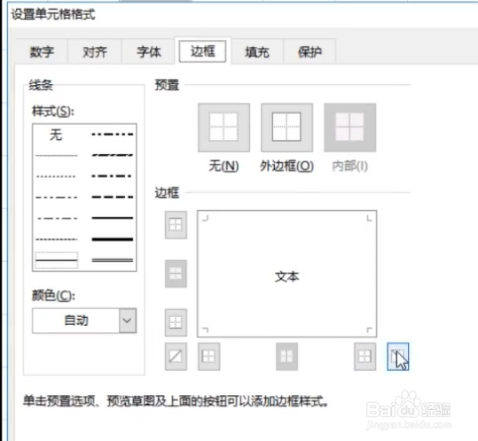Toggle the diagonal-down border button

[x=398, y=356]
